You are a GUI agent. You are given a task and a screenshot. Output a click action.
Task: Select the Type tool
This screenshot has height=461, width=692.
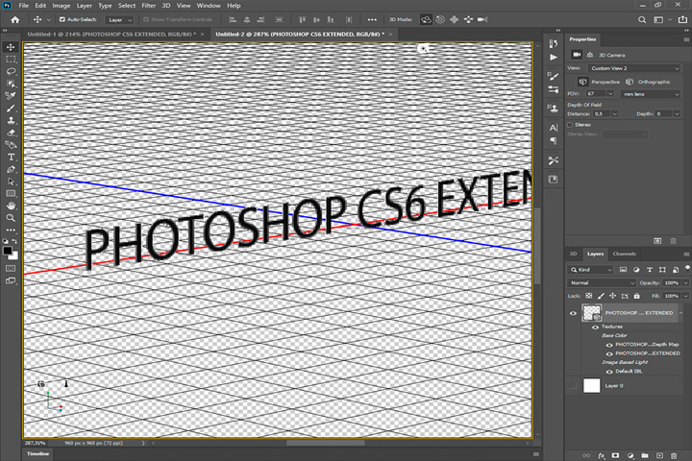click(x=11, y=158)
